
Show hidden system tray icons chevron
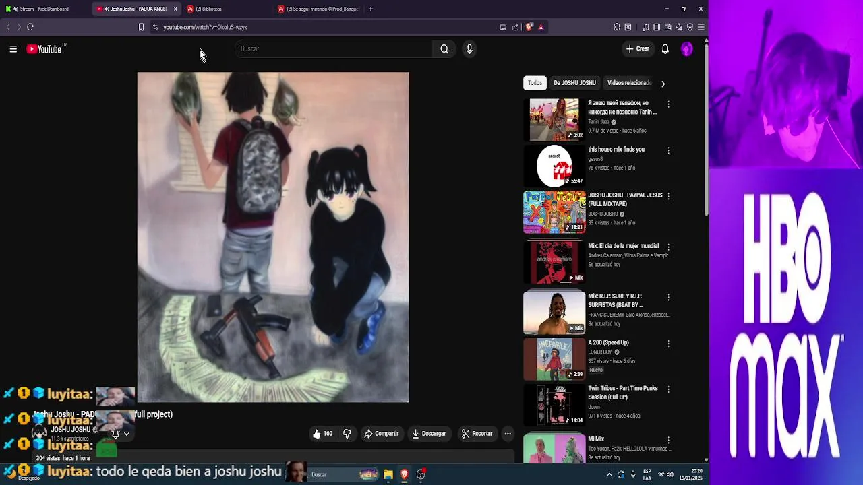coord(609,474)
